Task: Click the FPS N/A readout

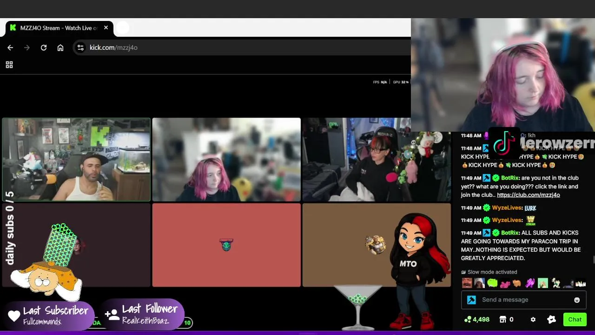Action: (380, 82)
